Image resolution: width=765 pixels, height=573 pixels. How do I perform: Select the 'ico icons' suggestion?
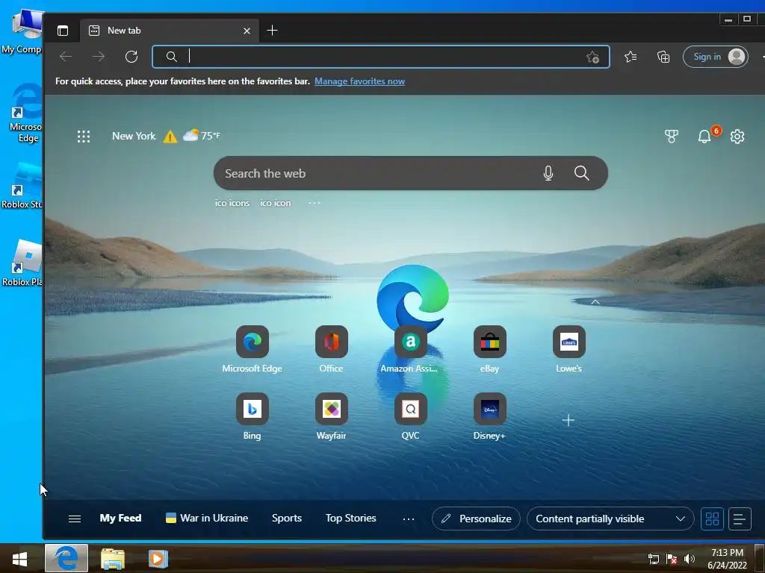232,203
